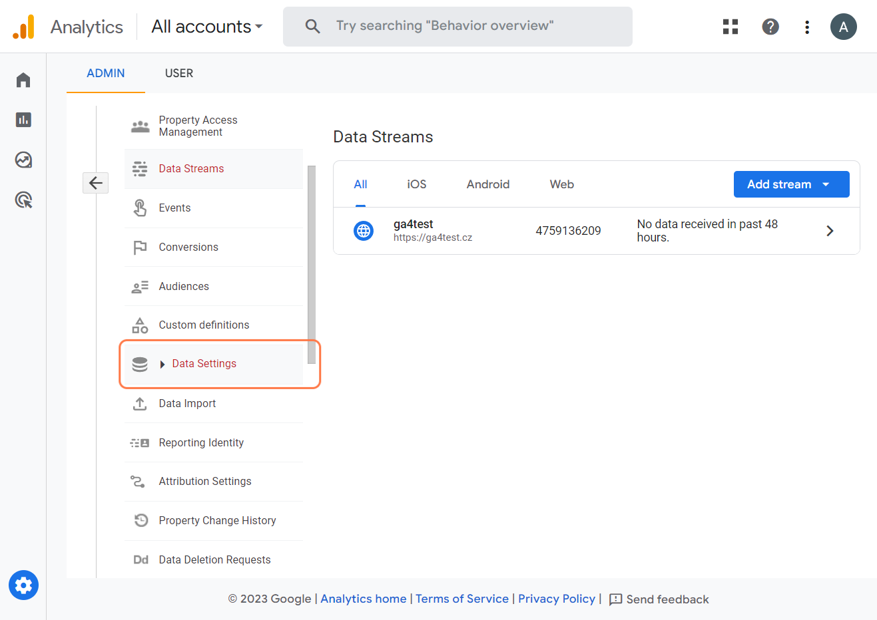Image resolution: width=877 pixels, height=620 pixels.
Task: Open the Help question mark icon
Action: pos(770,27)
